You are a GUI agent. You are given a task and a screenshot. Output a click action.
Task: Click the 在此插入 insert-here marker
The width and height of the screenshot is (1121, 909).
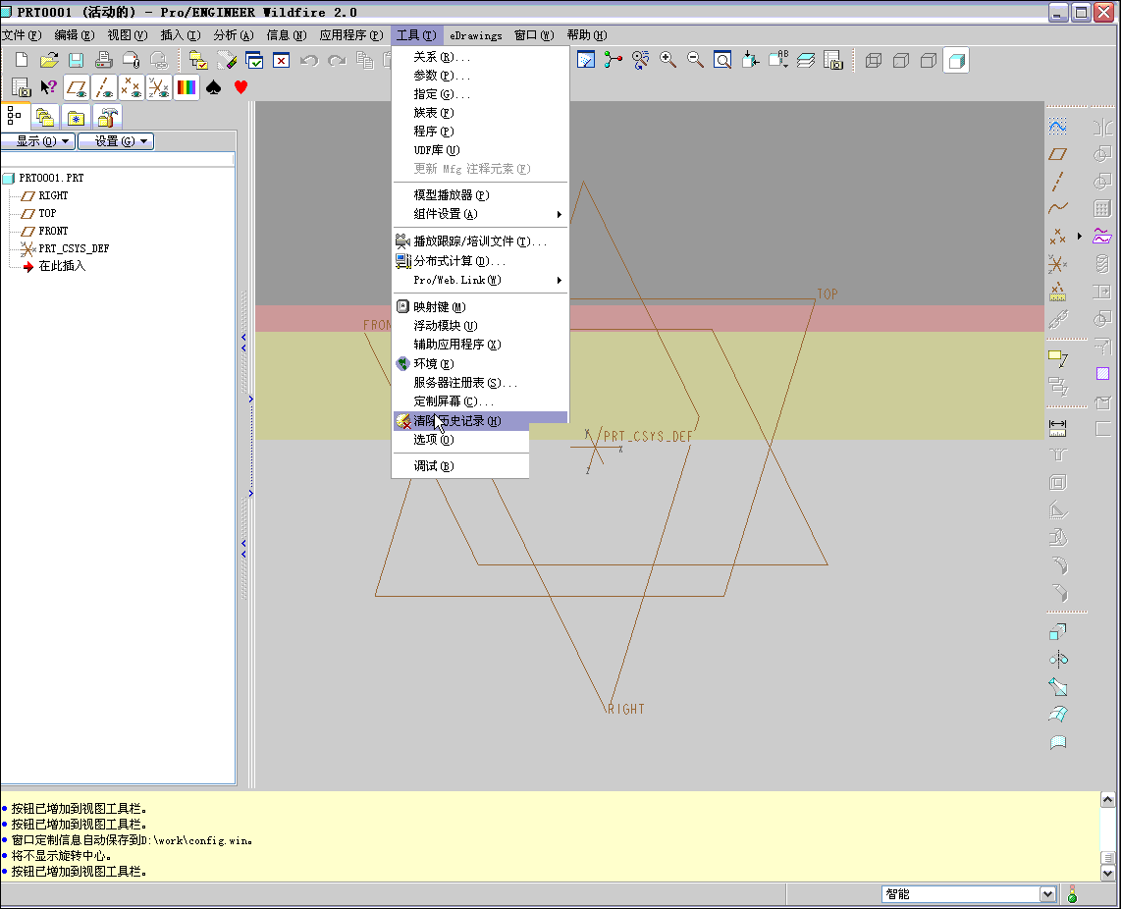[62, 266]
